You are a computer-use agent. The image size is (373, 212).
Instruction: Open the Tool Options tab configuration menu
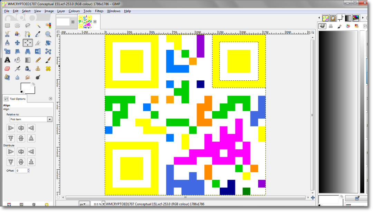50,99
